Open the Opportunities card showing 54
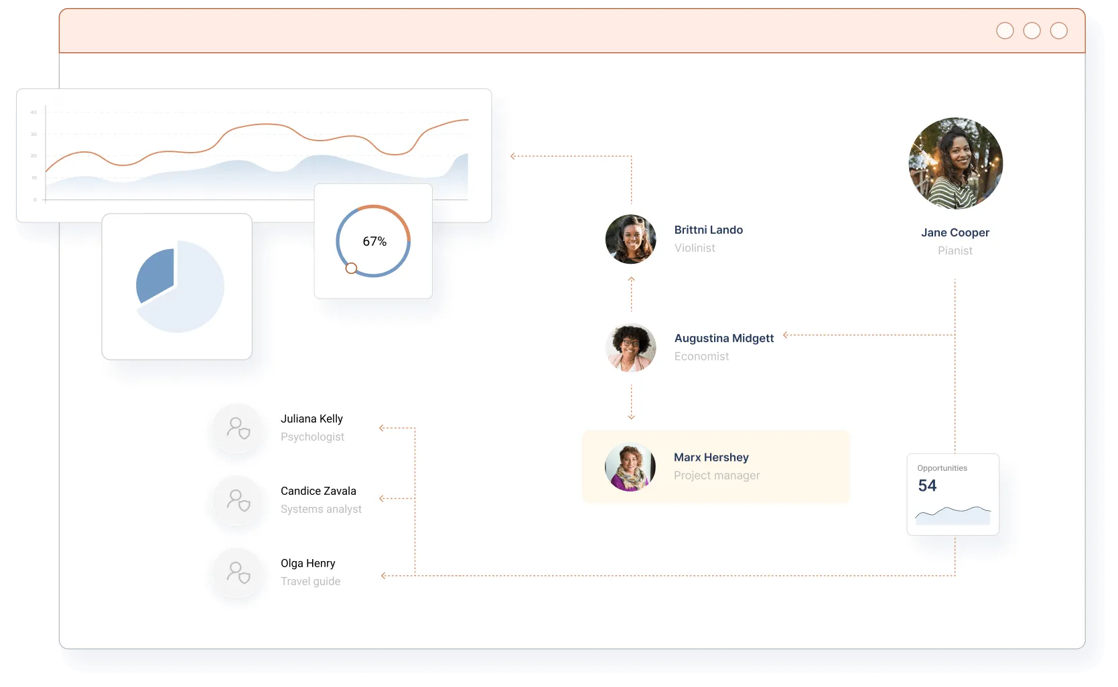The width and height of the screenshot is (1118, 687). (953, 494)
